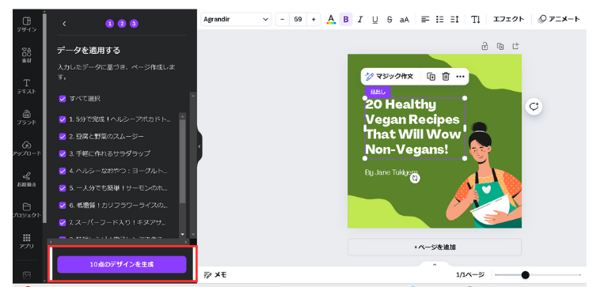Uncheck item 1 ヘルシーアボカドト

[x=63, y=119]
